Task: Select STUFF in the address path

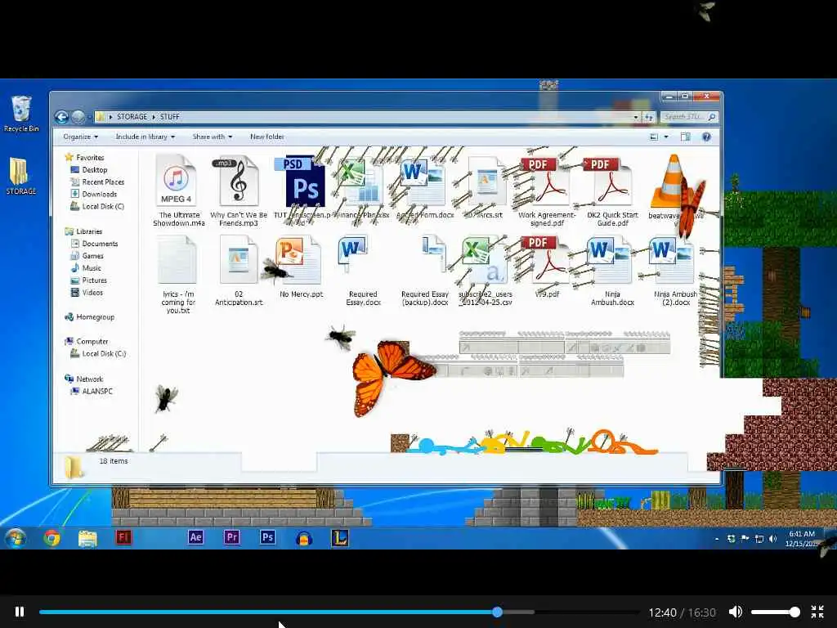Action: [x=170, y=116]
